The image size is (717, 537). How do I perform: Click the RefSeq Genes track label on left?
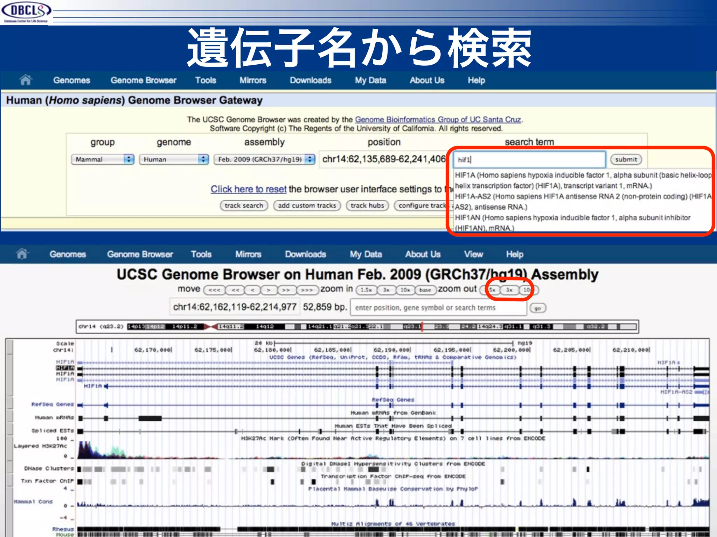coord(53,404)
